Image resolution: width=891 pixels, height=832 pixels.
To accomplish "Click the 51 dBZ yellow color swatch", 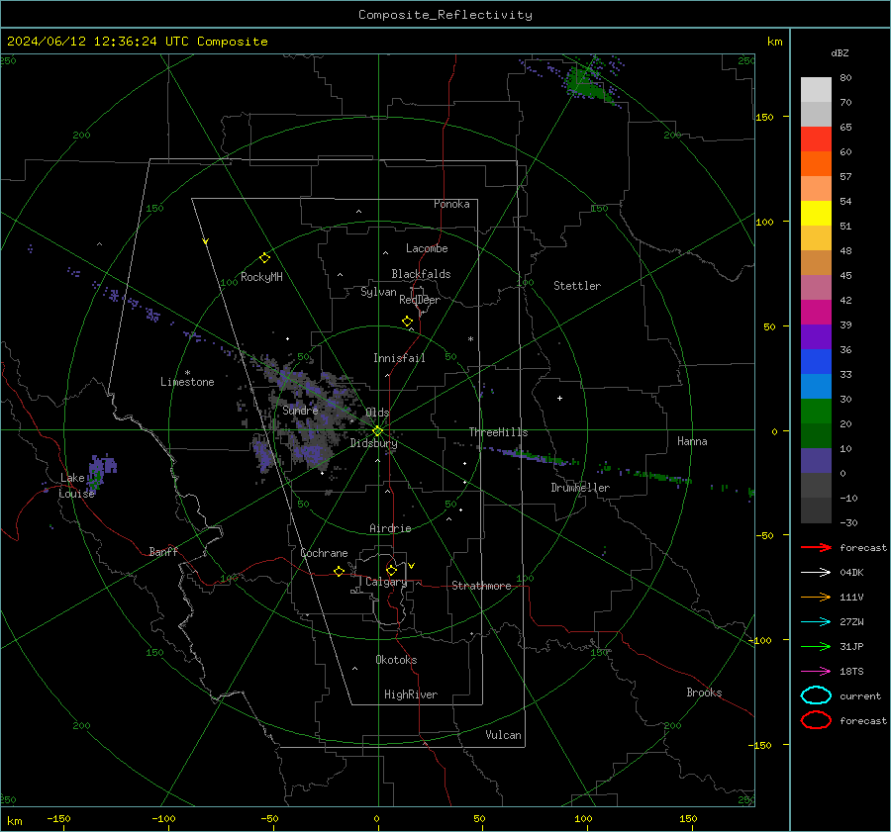I will [816, 213].
